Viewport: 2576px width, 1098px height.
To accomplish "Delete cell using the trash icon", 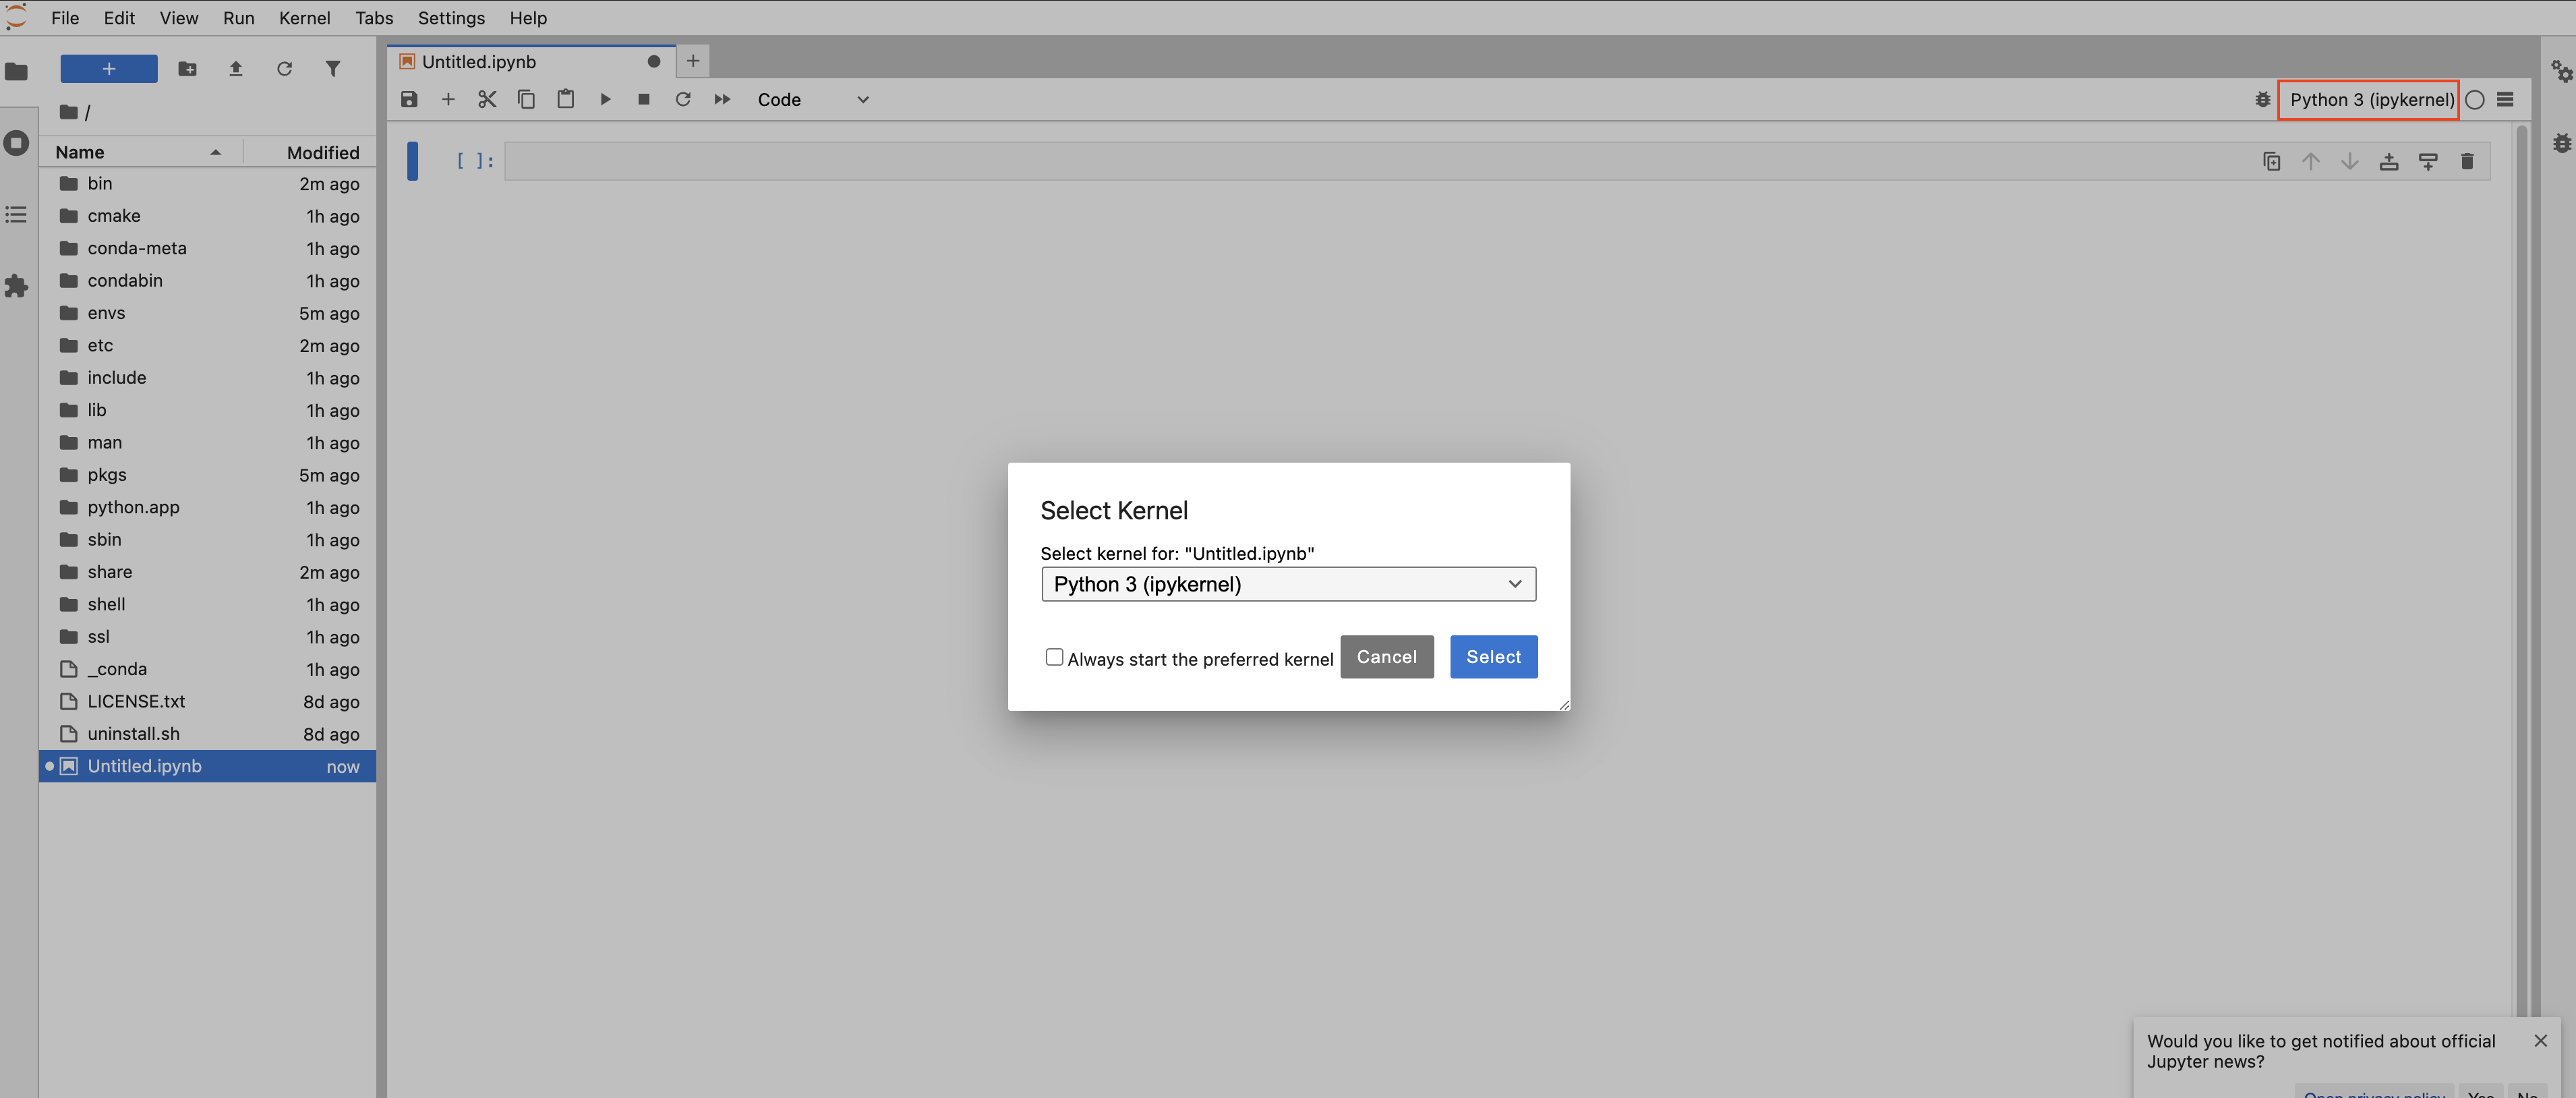I will click(2466, 161).
